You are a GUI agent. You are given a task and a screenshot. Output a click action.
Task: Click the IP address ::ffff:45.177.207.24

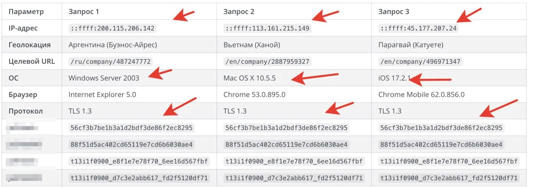coord(418,28)
